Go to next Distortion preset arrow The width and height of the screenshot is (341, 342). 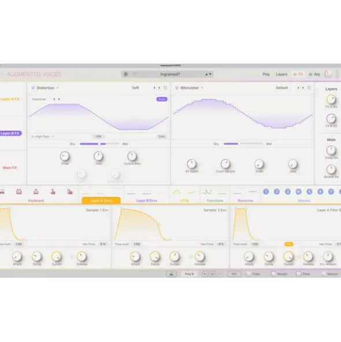[159, 88]
